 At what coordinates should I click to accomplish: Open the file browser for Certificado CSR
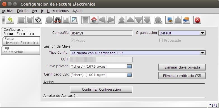129,75
